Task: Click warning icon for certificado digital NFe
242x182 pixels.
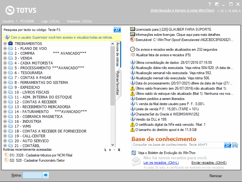Action: (133, 124)
